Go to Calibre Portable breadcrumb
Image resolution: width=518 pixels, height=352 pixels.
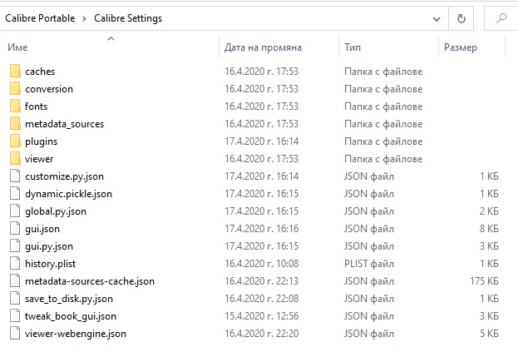click(42, 18)
